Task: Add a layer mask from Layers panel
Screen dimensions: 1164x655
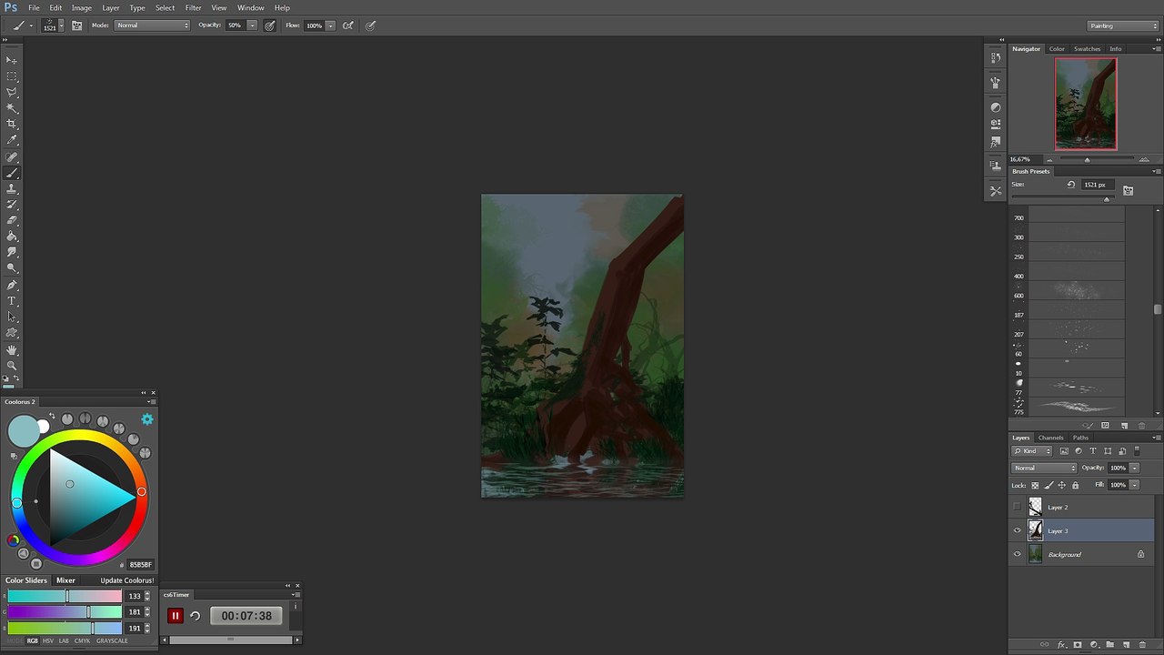Action: click(1078, 645)
